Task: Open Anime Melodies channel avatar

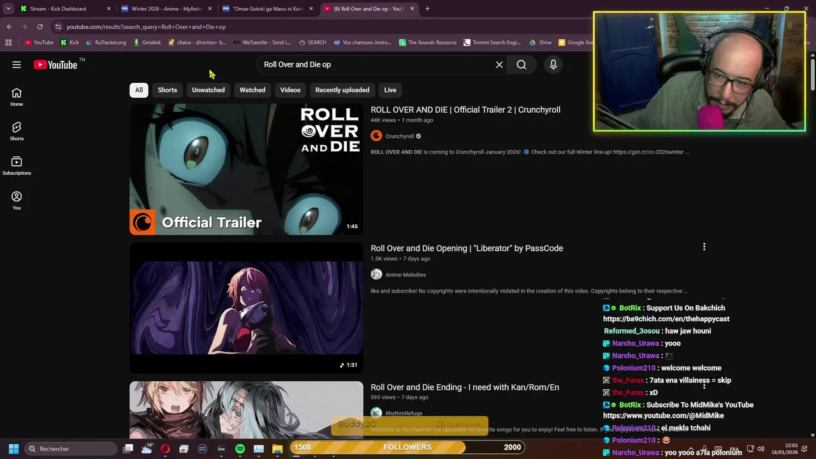Action: pyautogui.click(x=376, y=274)
